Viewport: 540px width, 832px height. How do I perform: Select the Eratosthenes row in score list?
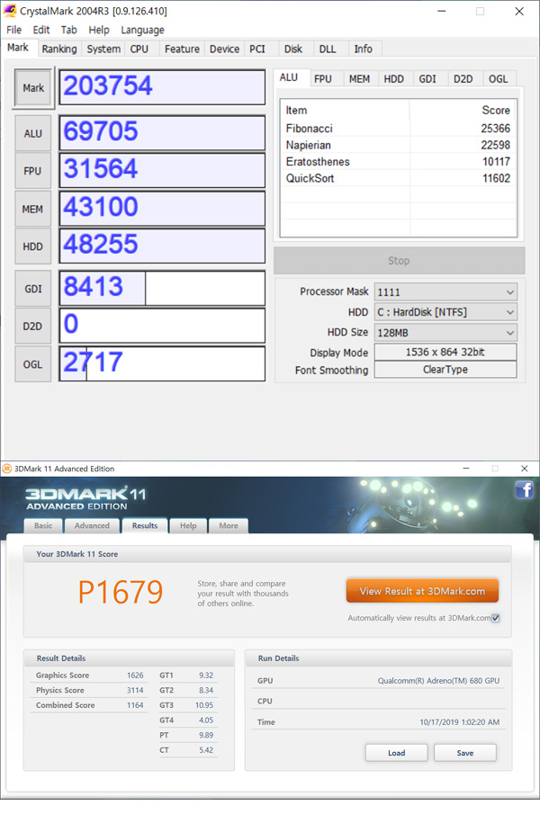[x=398, y=162]
